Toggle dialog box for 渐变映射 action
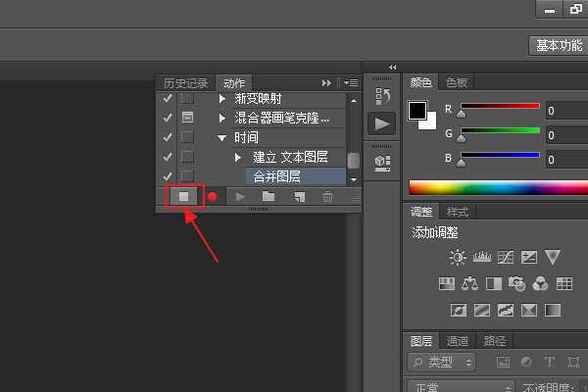 point(187,98)
